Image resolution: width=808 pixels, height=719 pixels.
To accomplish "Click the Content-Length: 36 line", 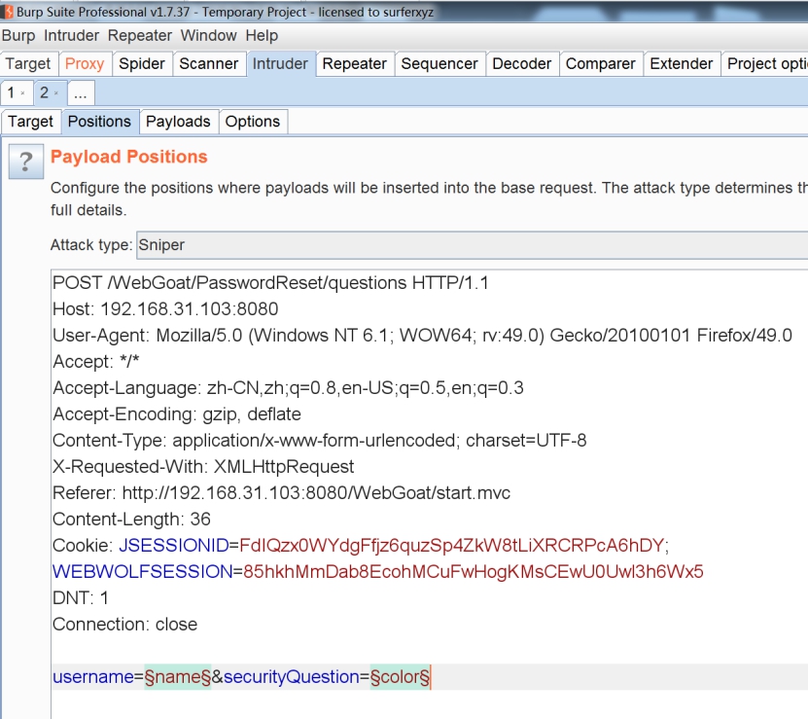I will point(131,520).
